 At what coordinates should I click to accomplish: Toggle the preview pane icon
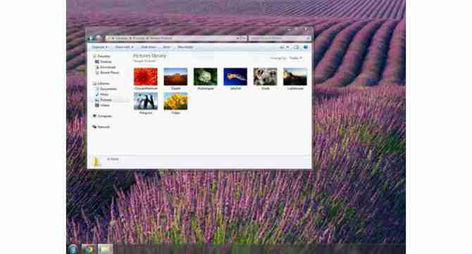296,47
